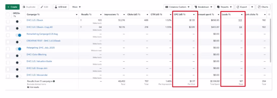Select checkbox for DHC | Color Blocking row
This screenshot has width=277, height=98.
(x=8, y=56)
